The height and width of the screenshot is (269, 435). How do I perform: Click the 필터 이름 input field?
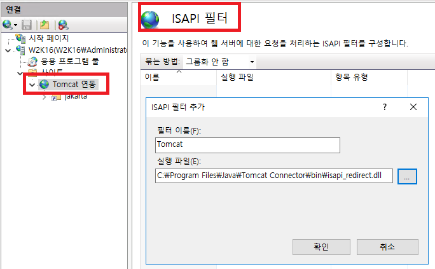click(x=247, y=145)
